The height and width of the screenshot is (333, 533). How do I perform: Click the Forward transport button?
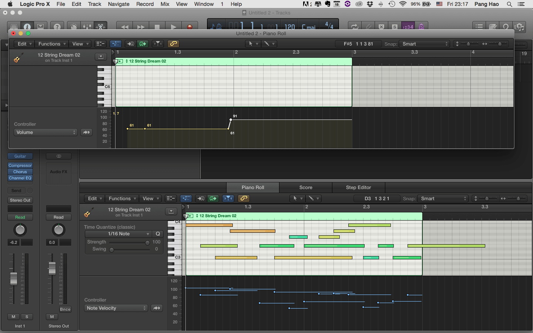pos(141,27)
